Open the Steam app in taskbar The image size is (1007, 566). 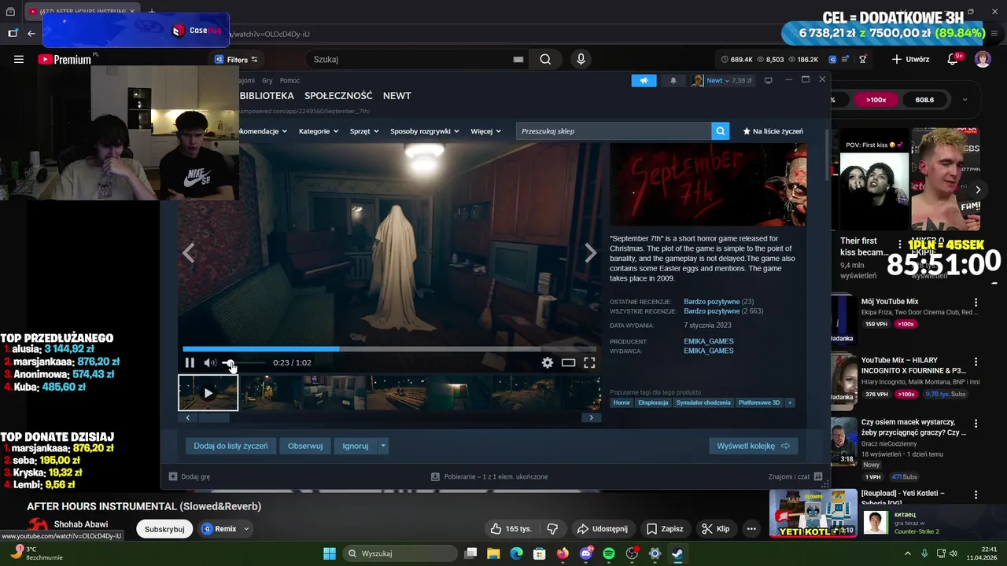pos(677,553)
